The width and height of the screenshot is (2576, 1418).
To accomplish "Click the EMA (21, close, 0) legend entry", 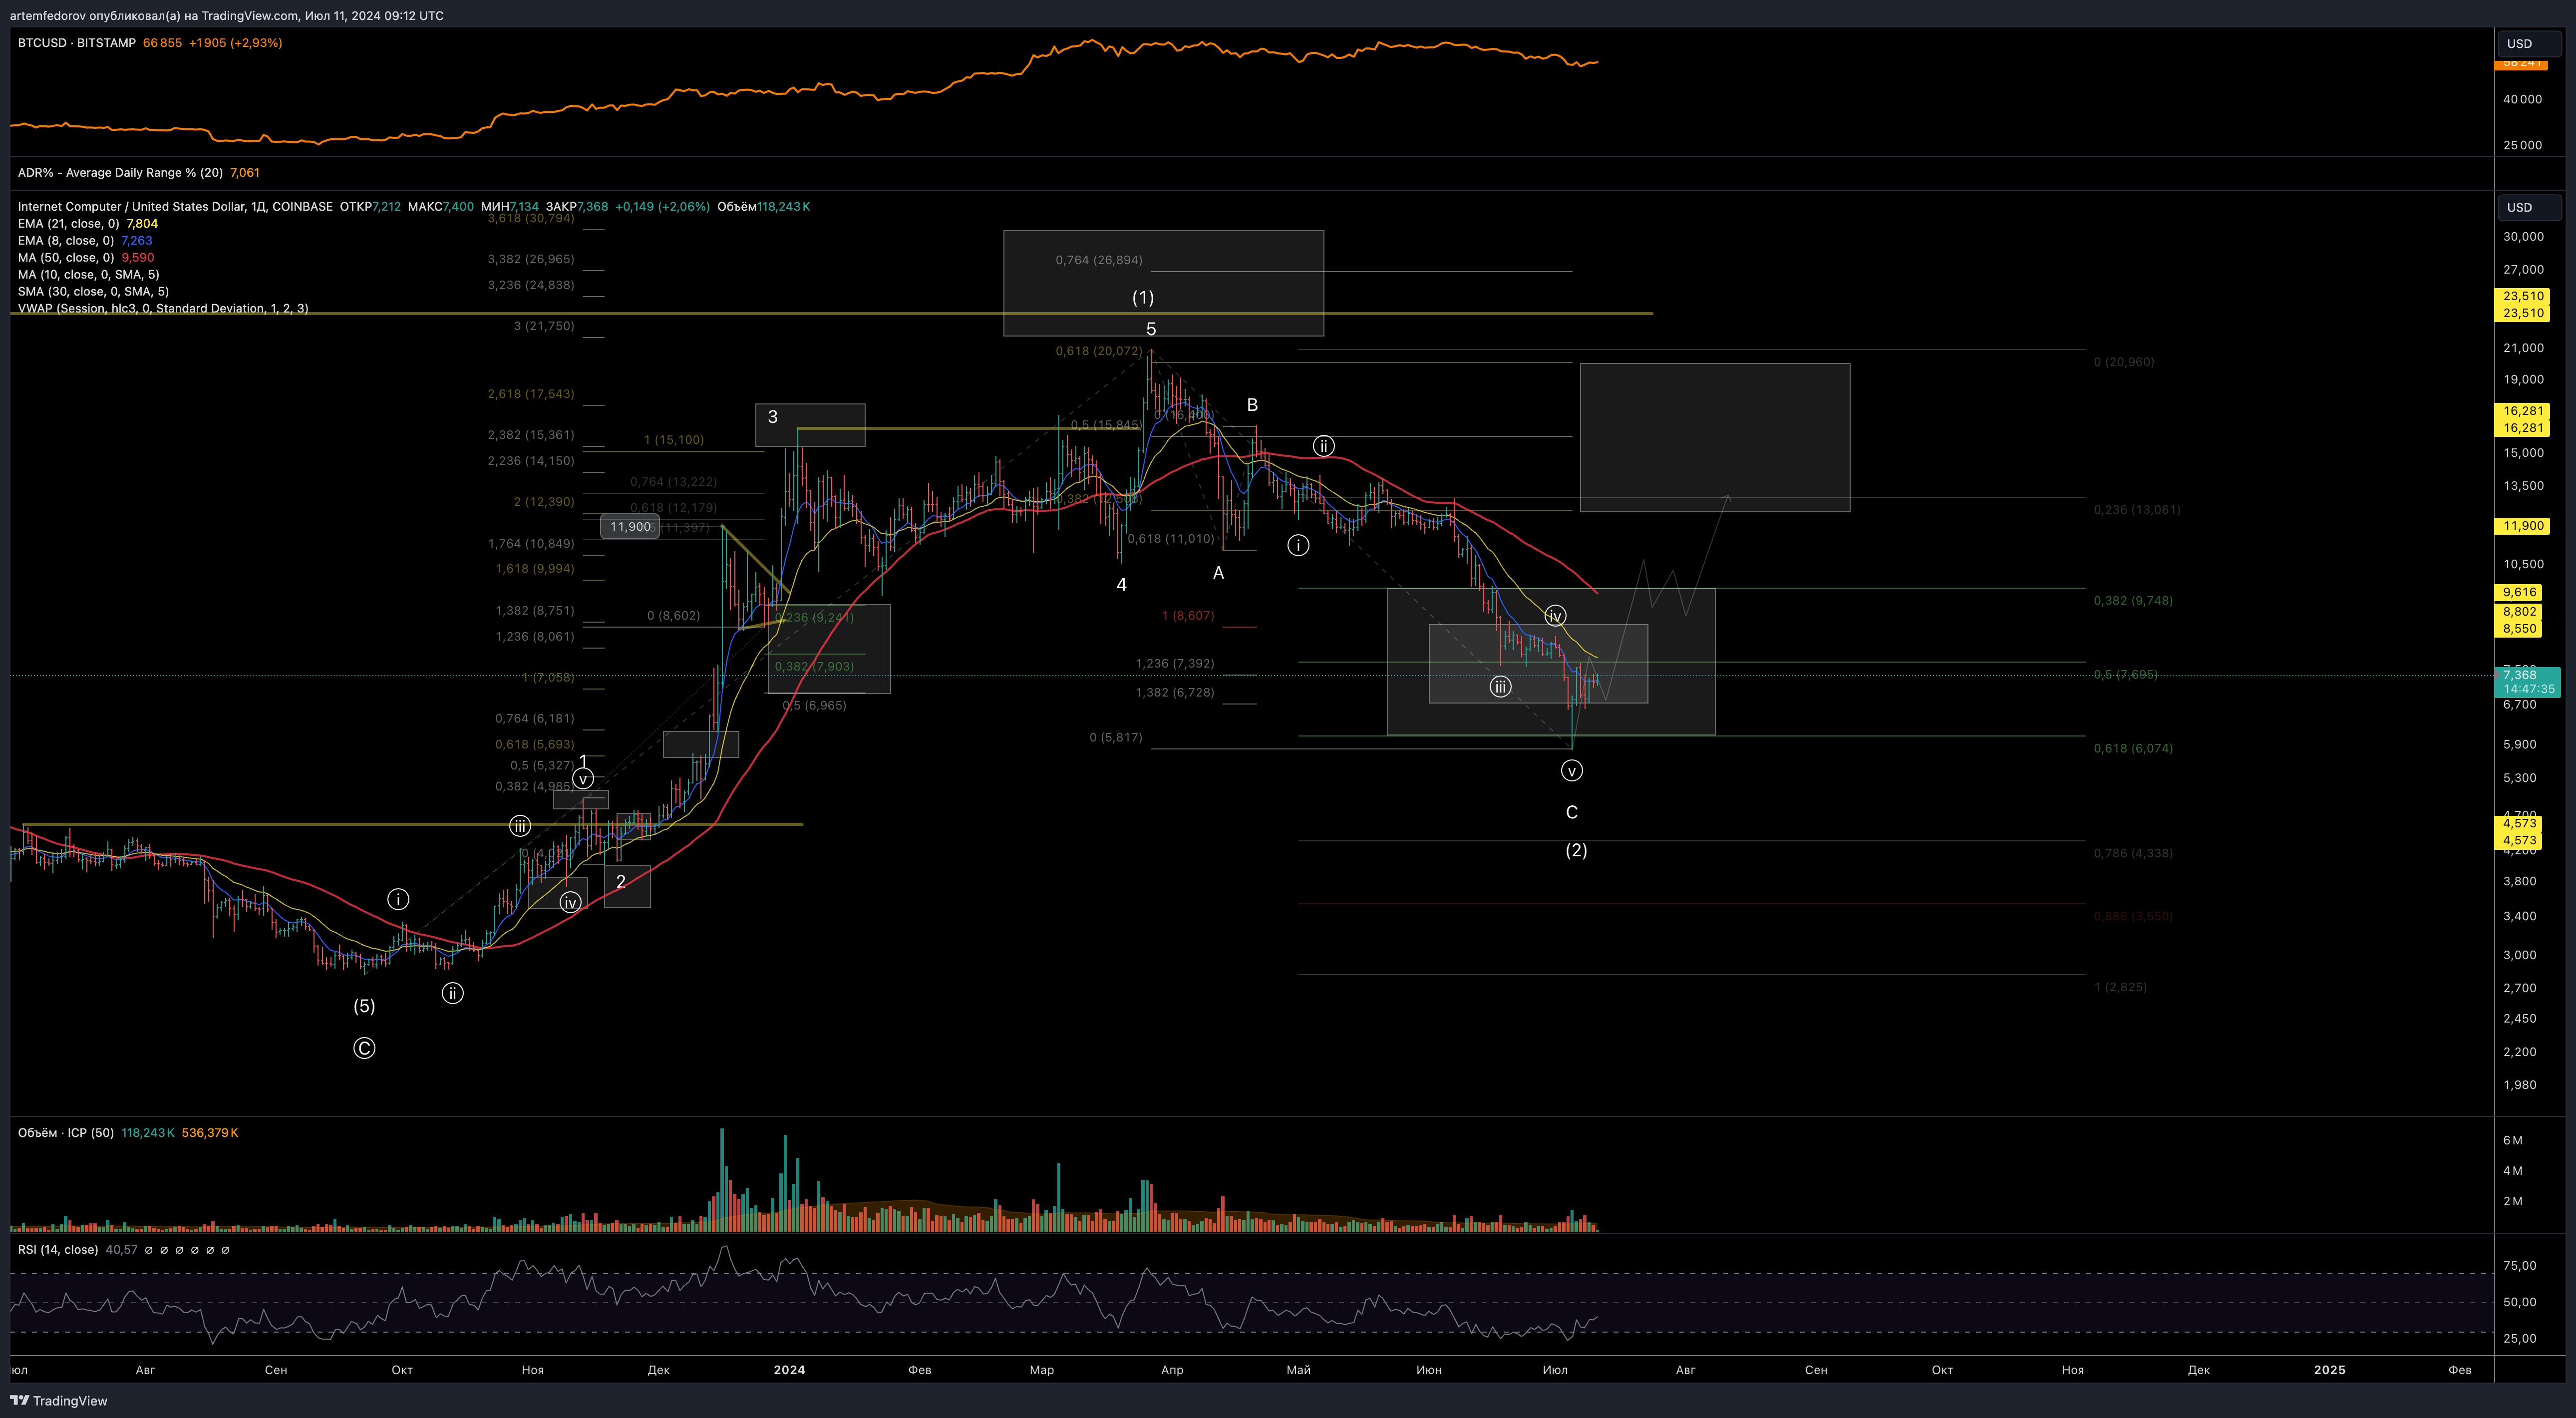I will click(x=68, y=223).
